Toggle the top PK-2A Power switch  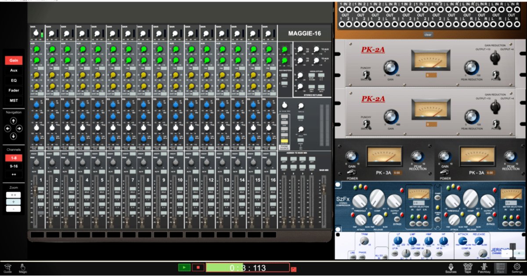click(497, 75)
